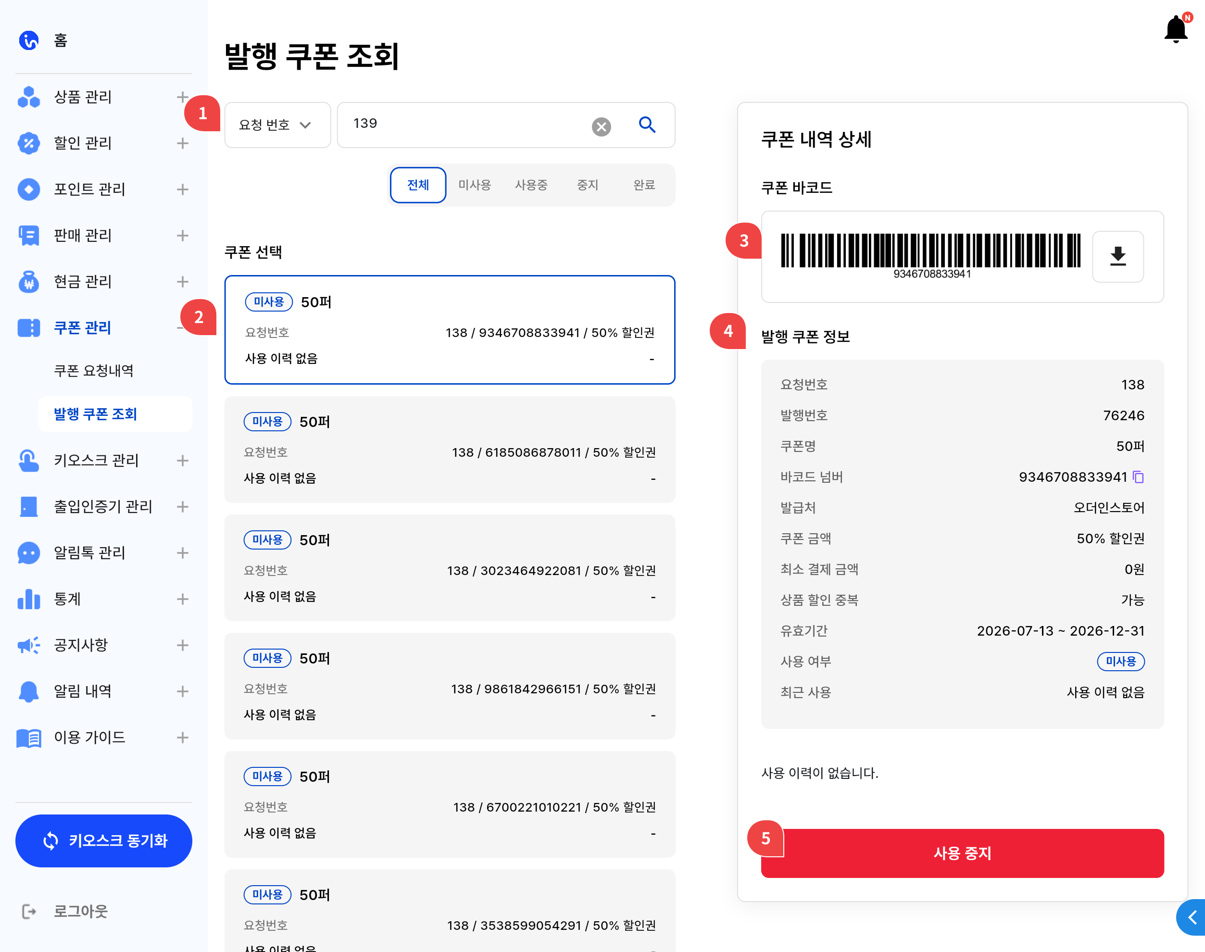This screenshot has height=952, width=1205.
Task: Expand 출입인증기 관리 with its plus sign
Action: point(182,507)
